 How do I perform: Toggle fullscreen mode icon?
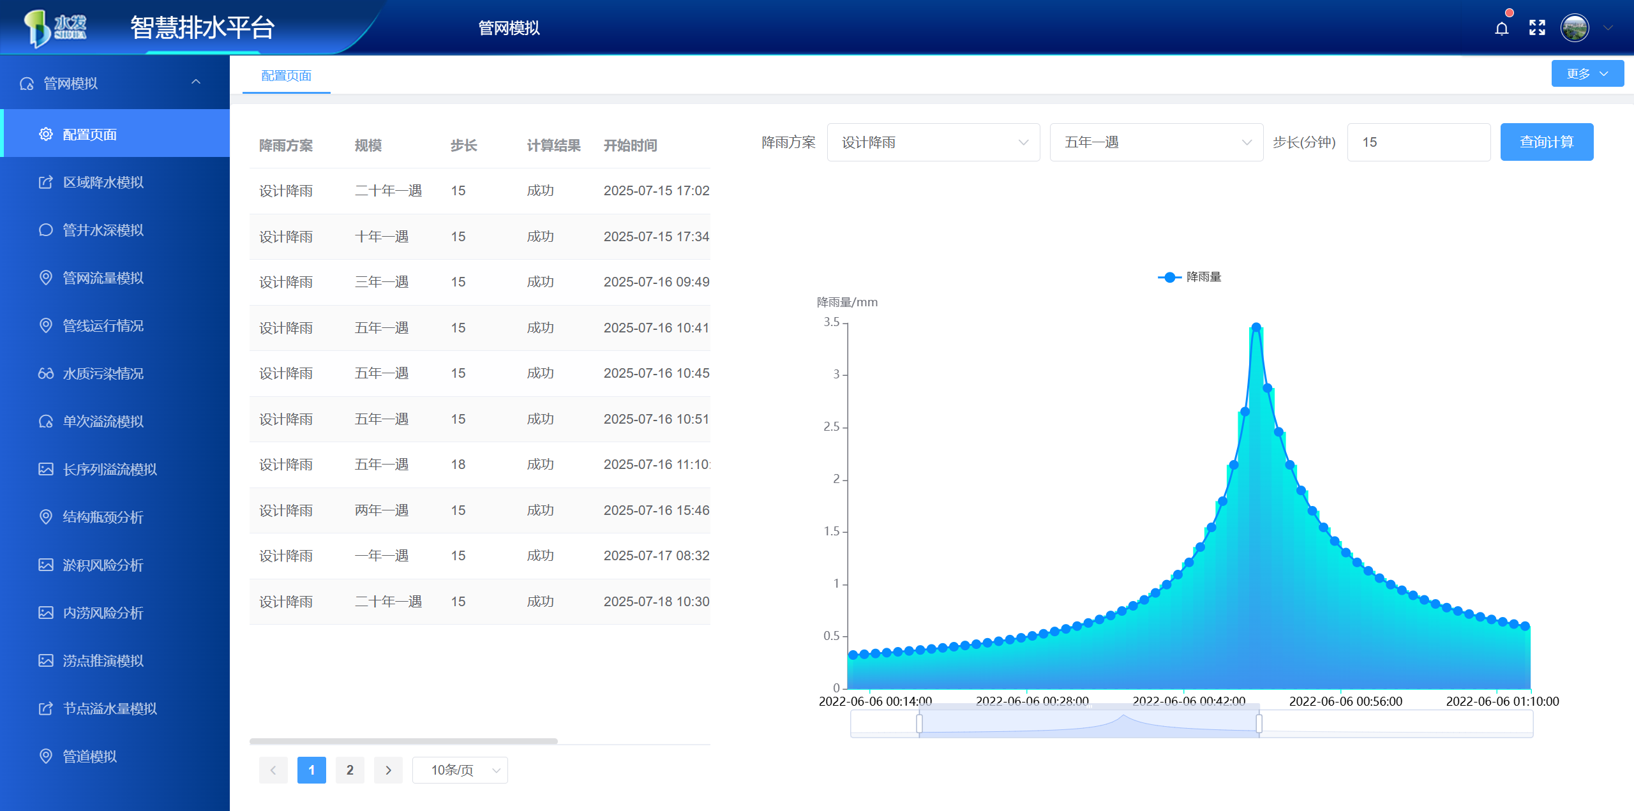click(1537, 27)
